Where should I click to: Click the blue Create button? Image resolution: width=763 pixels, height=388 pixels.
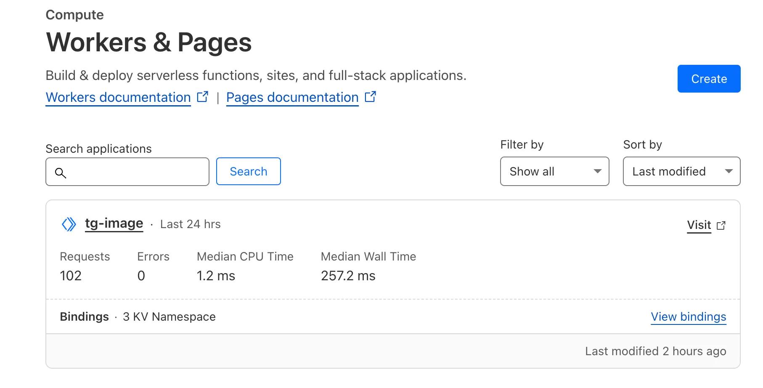tap(709, 79)
